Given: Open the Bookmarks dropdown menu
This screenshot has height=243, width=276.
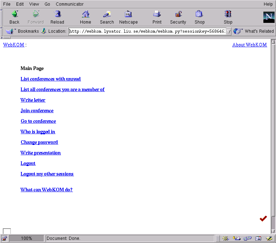Looking at the screenshot, I should (x=23, y=31).
